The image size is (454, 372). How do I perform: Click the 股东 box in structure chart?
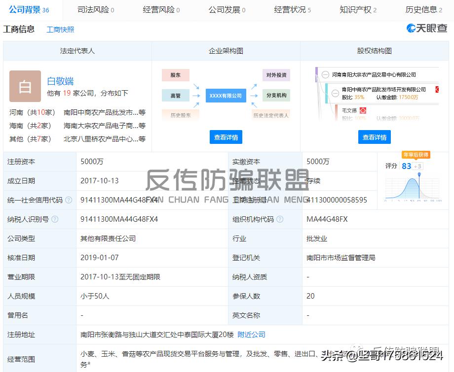[176, 75]
